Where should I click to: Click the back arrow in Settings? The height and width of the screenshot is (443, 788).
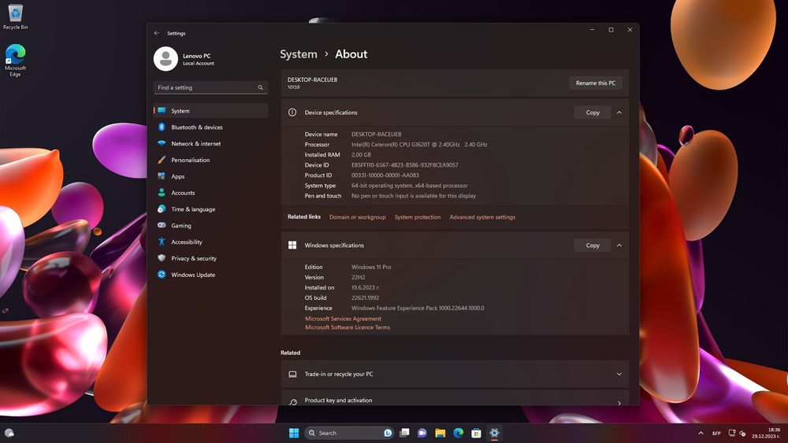point(157,33)
